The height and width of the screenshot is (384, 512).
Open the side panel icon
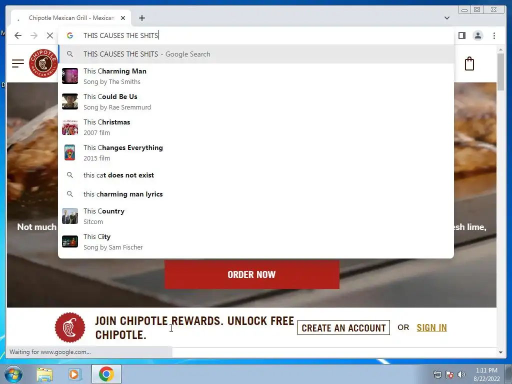pyautogui.click(x=461, y=35)
